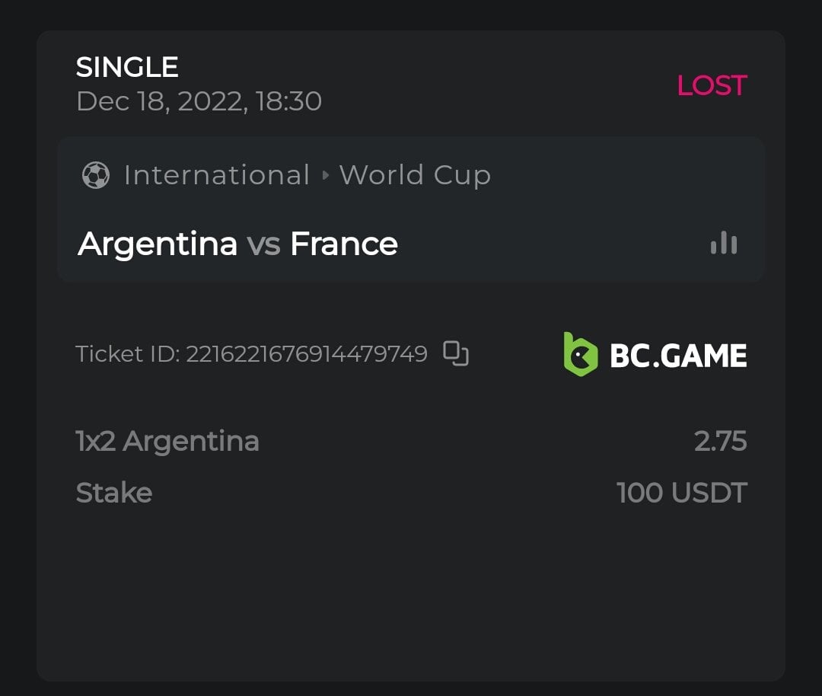Click the breadcrumb arrow between International and World Cup

click(x=325, y=175)
